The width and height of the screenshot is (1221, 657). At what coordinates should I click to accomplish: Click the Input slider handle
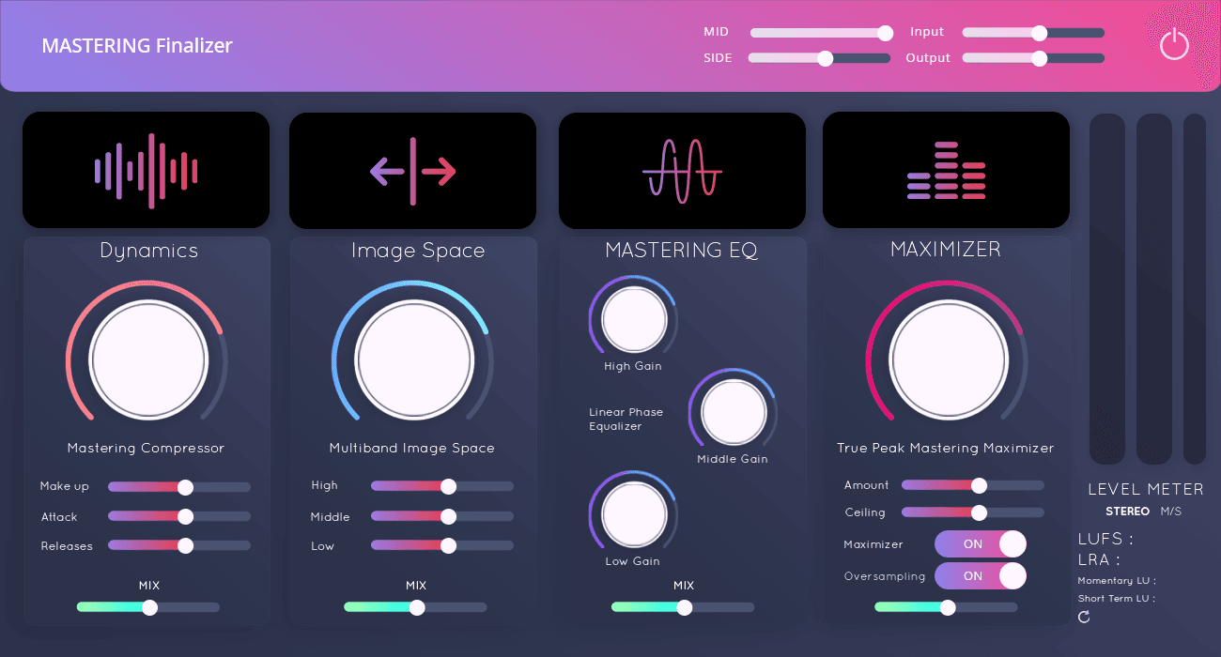coord(1039,33)
